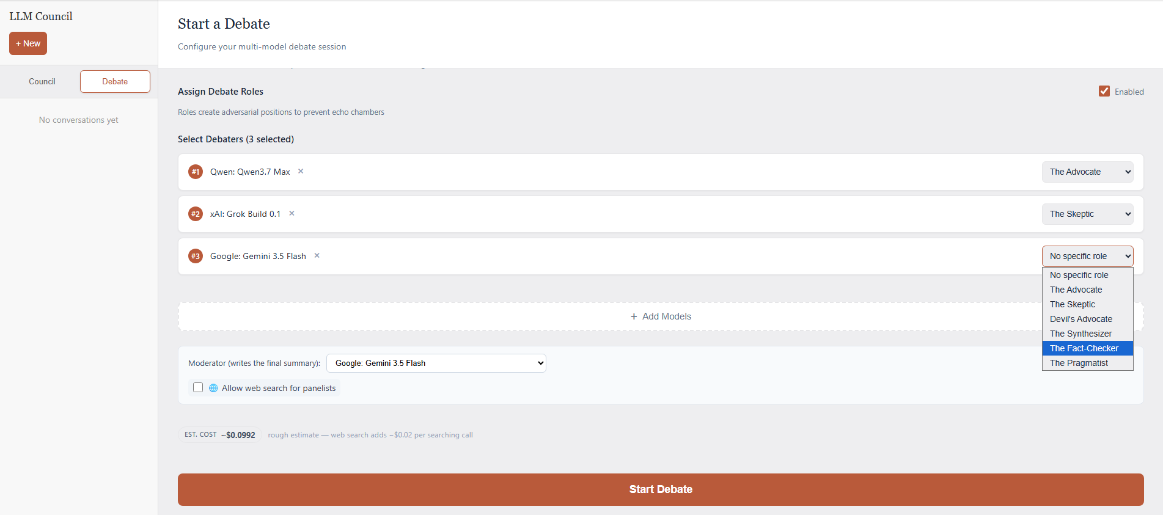
Task: Select The Fact-Checker role option
Action: [x=1088, y=348]
